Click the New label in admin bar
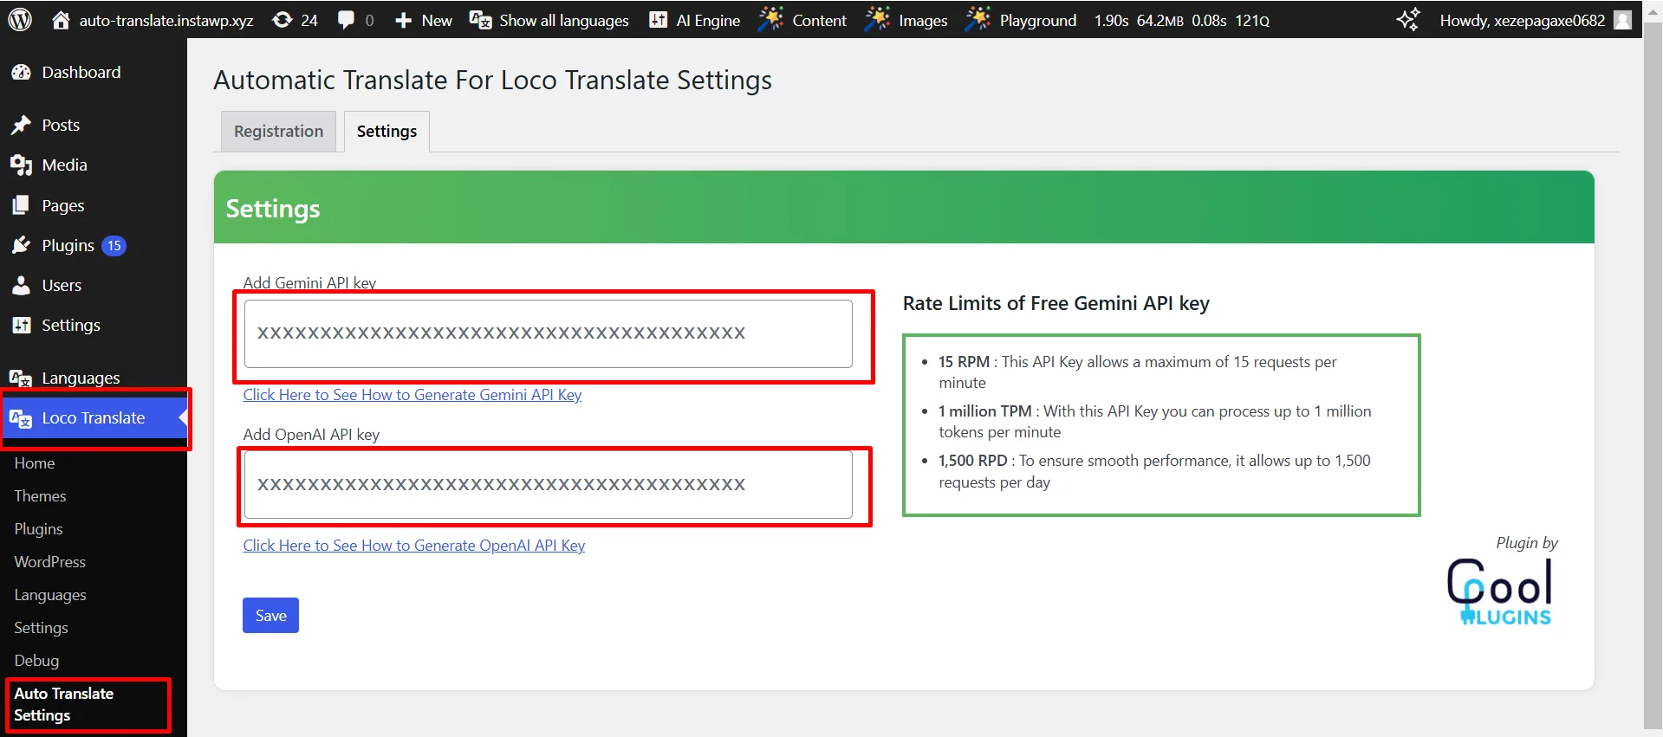Image resolution: width=1663 pixels, height=737 pixels. 437,20
